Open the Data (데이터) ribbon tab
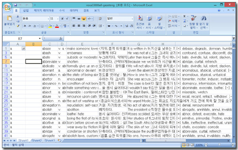The width and height of the screenshot is (238, 150). (74, 10)
